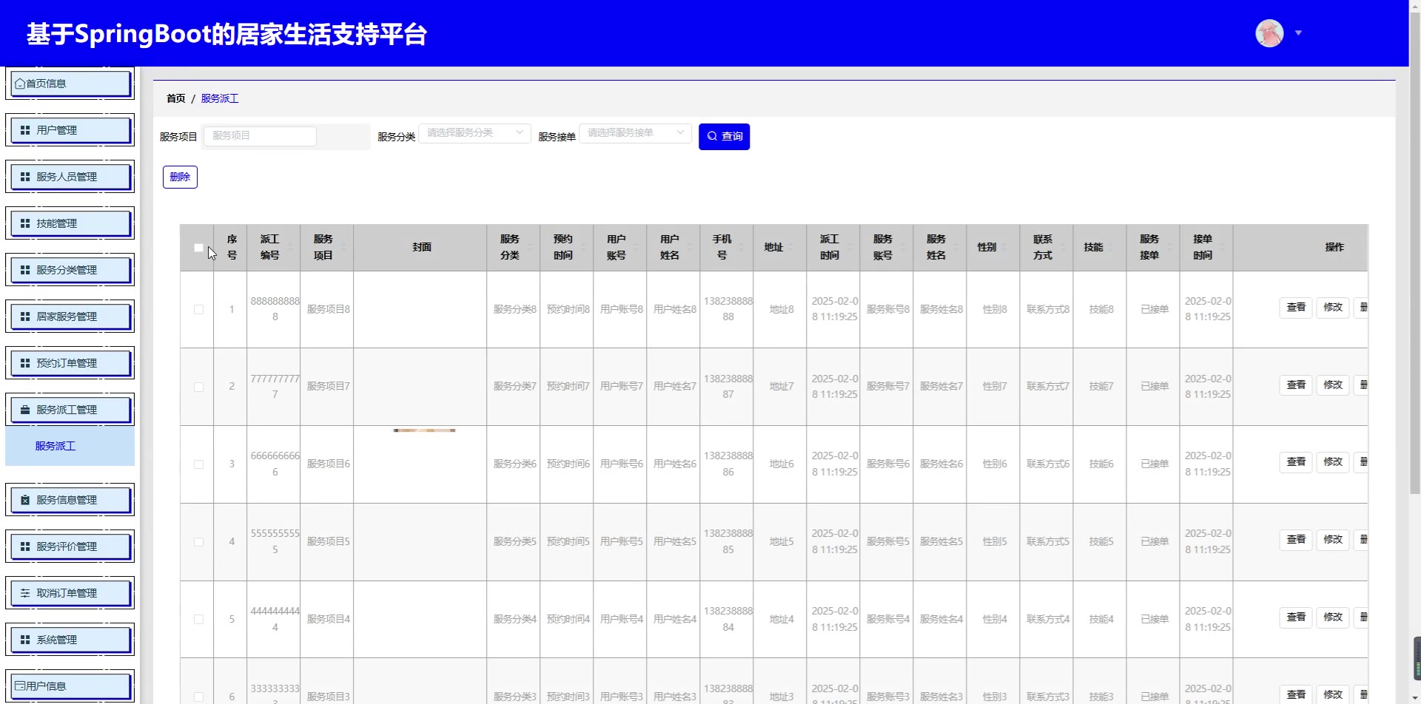
Task: Click the grid icon beside 系统管理
Action: click(x=25, y=640)
